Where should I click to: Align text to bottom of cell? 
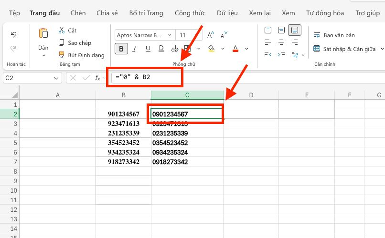pos(295,30)
